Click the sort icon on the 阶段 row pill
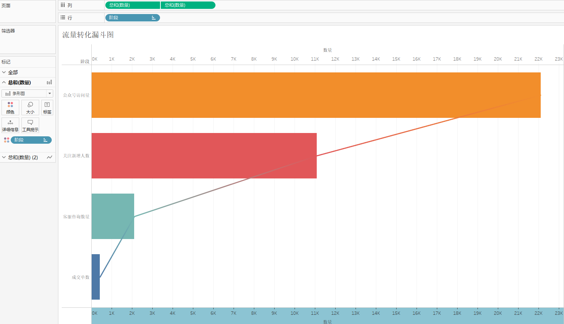The image size is (564, 324). tap(153, 18)
